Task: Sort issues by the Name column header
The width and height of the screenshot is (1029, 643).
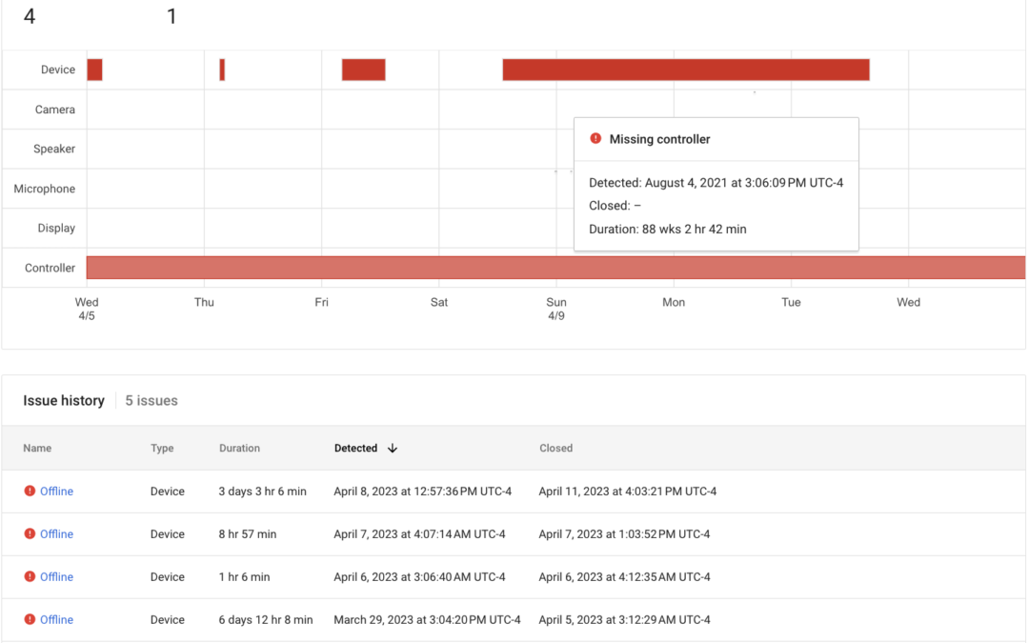Action: (37, 448)
